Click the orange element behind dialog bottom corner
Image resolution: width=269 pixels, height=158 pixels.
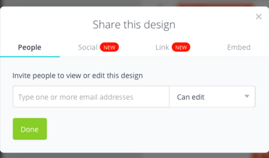click(261, 155)
